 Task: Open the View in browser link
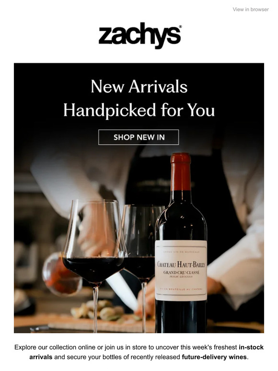coord(251,10)
